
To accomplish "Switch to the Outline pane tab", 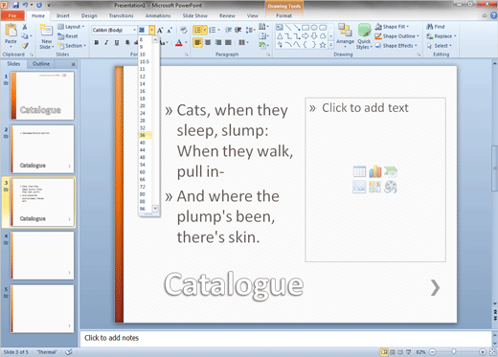I will tap(41, 64).
